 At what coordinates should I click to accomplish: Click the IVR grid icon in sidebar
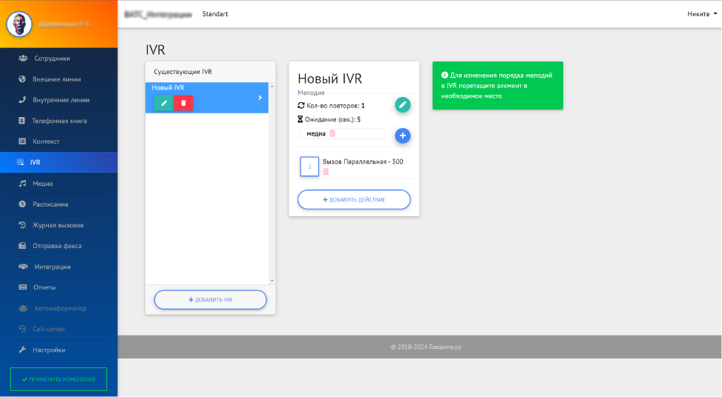pos(20,162)
